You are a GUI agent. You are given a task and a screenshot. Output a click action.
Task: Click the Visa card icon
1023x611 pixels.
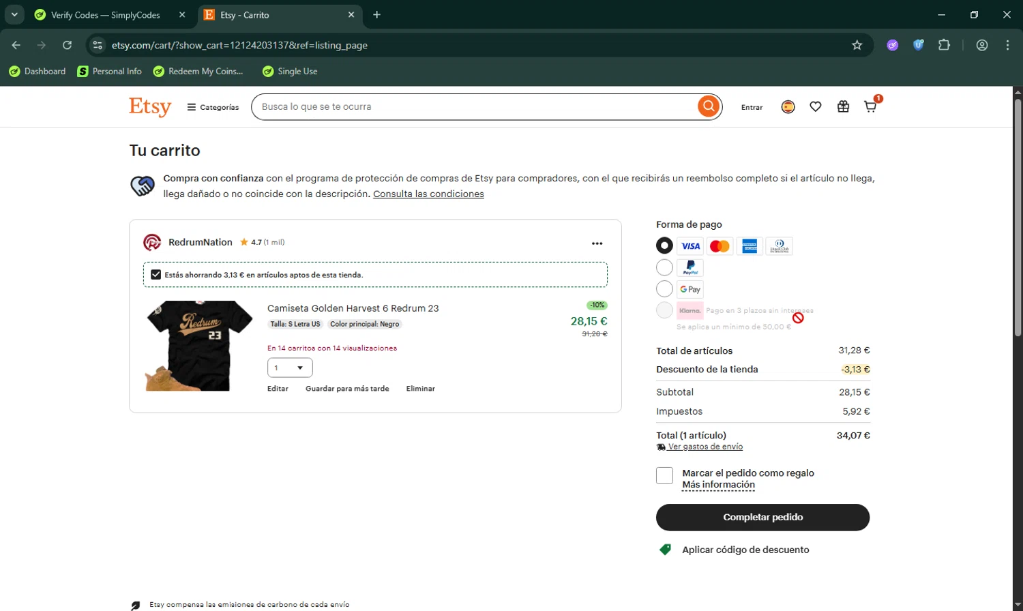coord(690,246)
